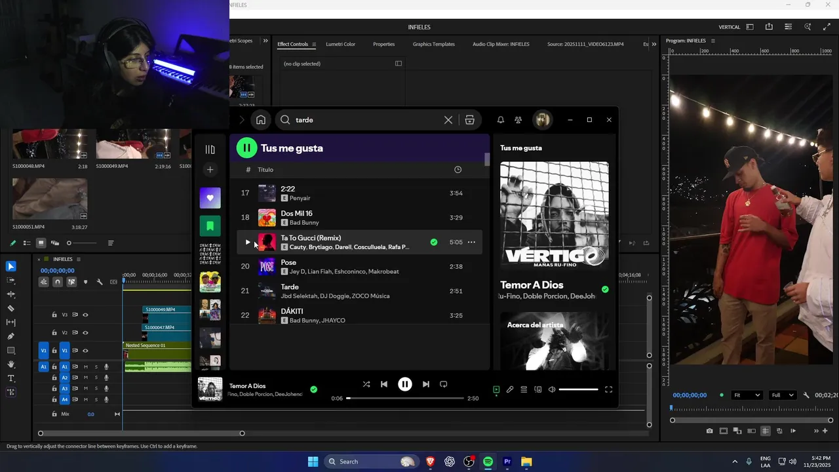Open Connect to a device icon
Viewport: 839px width, 472px height.
pos(537,389)
